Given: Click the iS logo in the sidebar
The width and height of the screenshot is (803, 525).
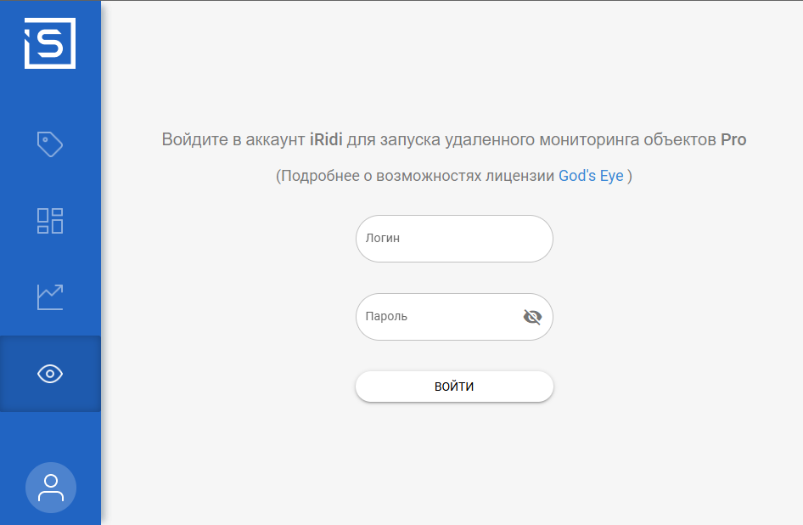Looking at the screenshot, I should point(50,43).
